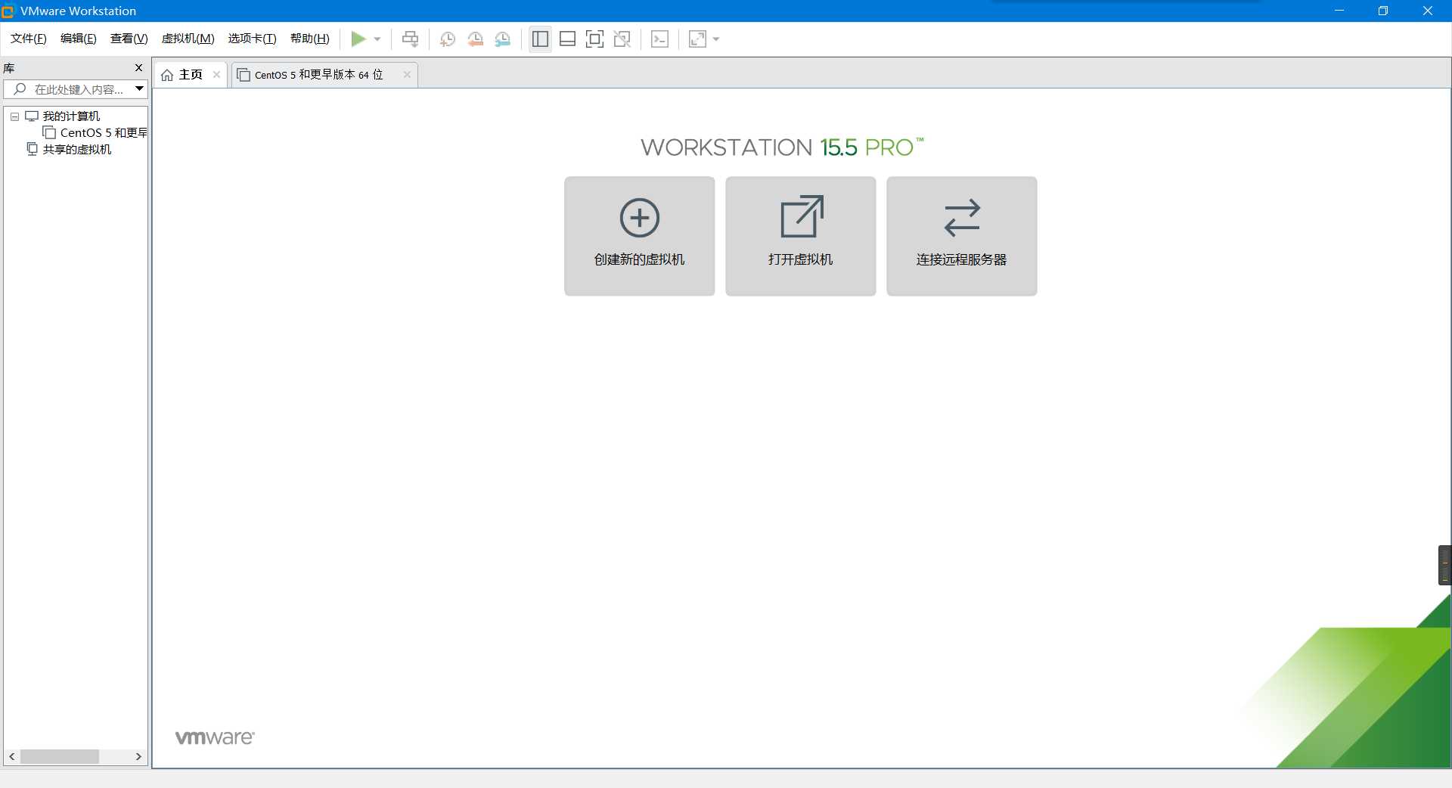Open the 查看(V) menu
The width and height of the screenshot is (1452, 788).
pyautogui.click(x=129, y=39)
